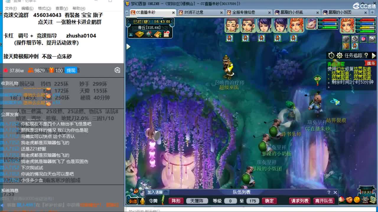This screenshot has height=212, width=378.
Task: Click the 100 gift box counter
Action: (x=56, y=70)
